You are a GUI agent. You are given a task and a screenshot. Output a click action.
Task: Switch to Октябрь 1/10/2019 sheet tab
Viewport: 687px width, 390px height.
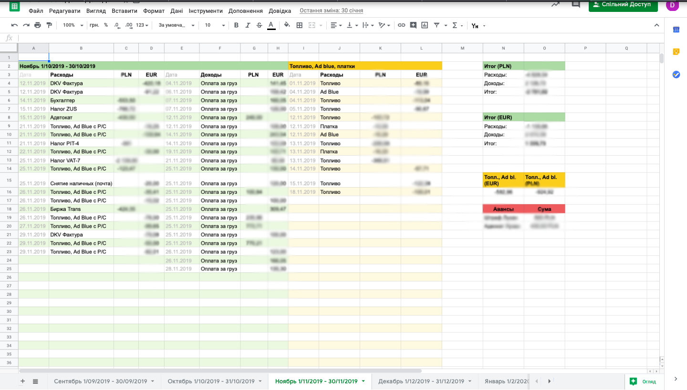pos(215,381)
